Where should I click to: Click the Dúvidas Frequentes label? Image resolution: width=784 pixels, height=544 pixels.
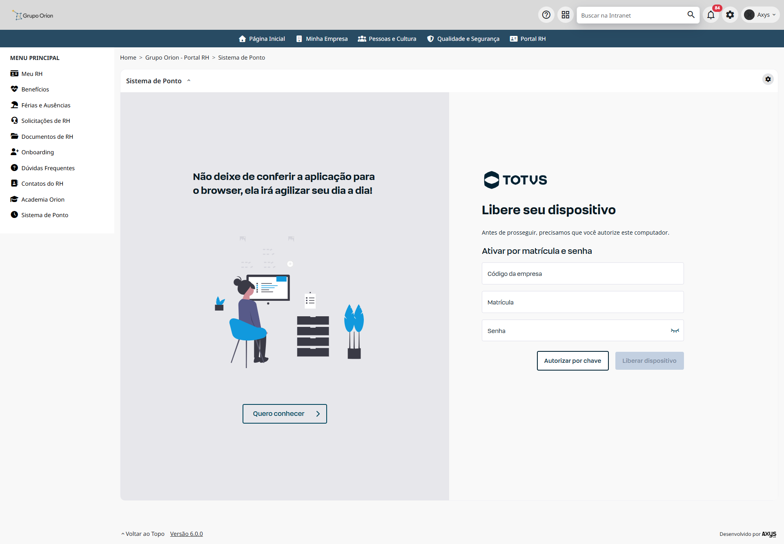[x=48, y=168]
